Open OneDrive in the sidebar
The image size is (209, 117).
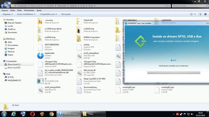point(11,29)
